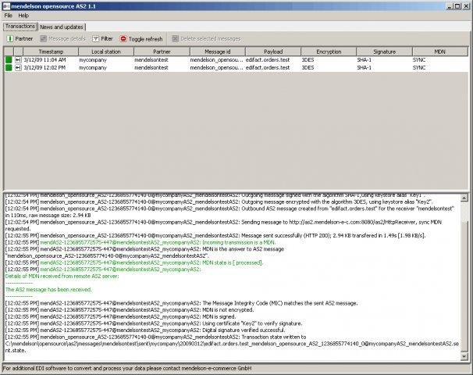The width and height of the screenshot is (473, 375).
Task: Sort by the Partner column header
Action: click(162, 51)
